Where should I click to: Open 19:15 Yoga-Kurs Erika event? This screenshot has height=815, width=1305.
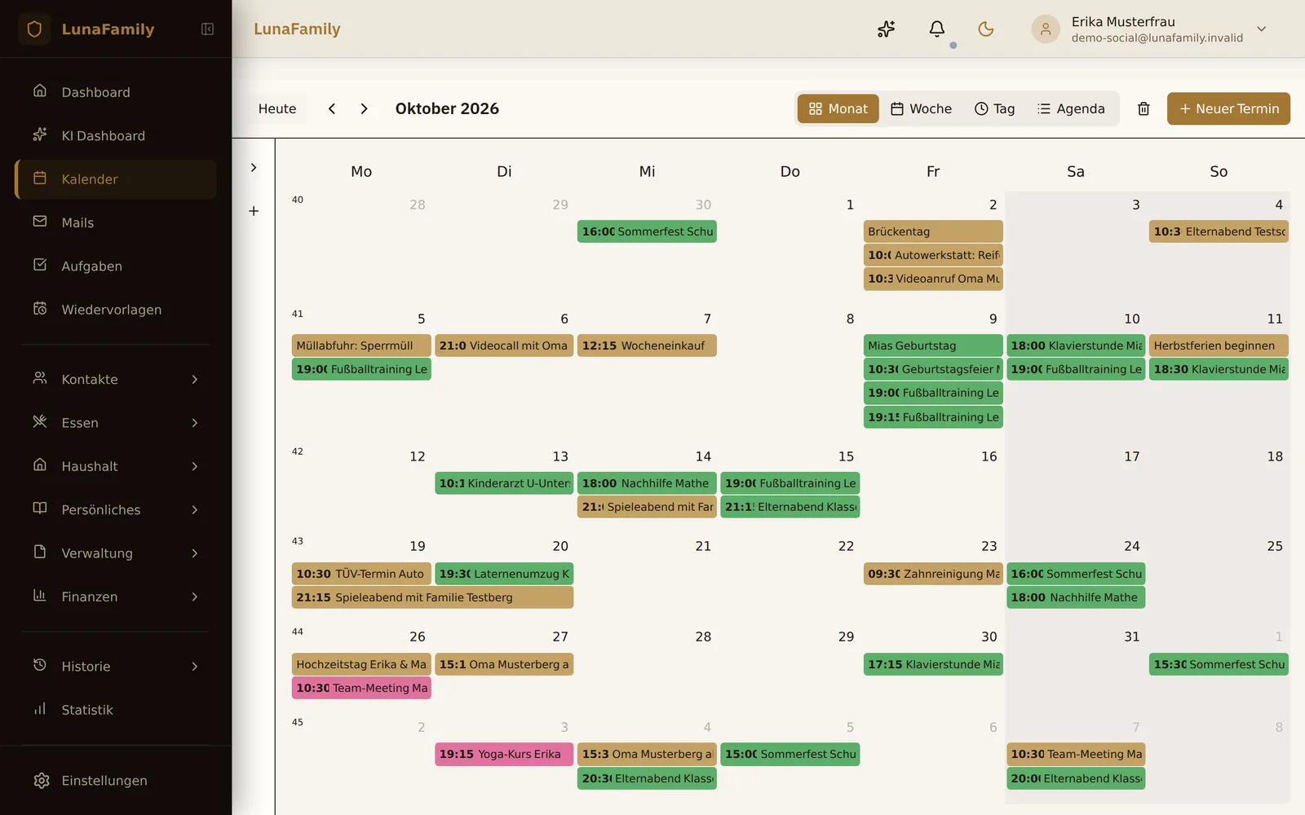[504, 754]
